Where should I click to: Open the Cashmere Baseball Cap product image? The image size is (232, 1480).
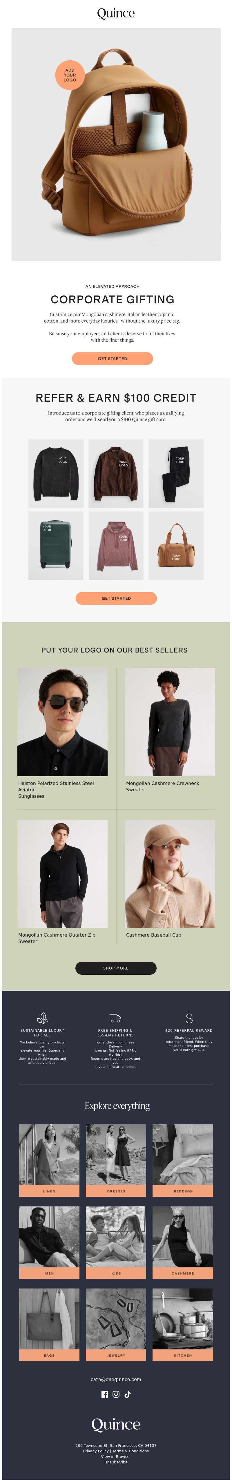(x=170, y=874)
